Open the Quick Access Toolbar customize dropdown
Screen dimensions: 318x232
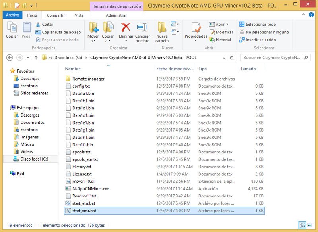click(x=31, y=6)
